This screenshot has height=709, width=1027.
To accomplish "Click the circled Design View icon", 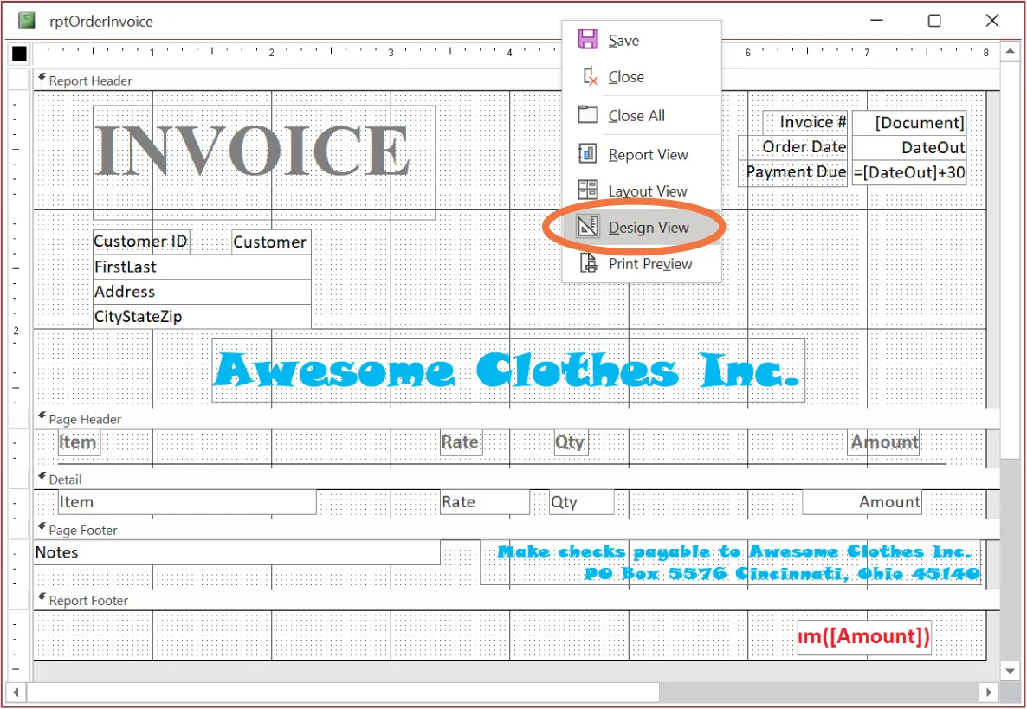I will (588, 227).
